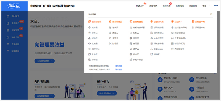Click the 材料执行策划 round blue icon
Screen dimensions: 221x101
pyautogui.click(x=160, y=80)
